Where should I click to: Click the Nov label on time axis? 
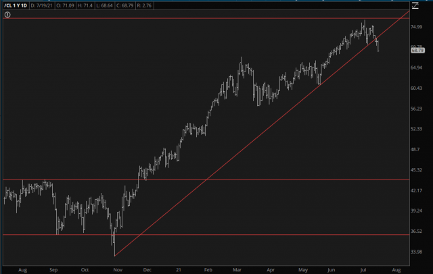click(x=116, y=268)
